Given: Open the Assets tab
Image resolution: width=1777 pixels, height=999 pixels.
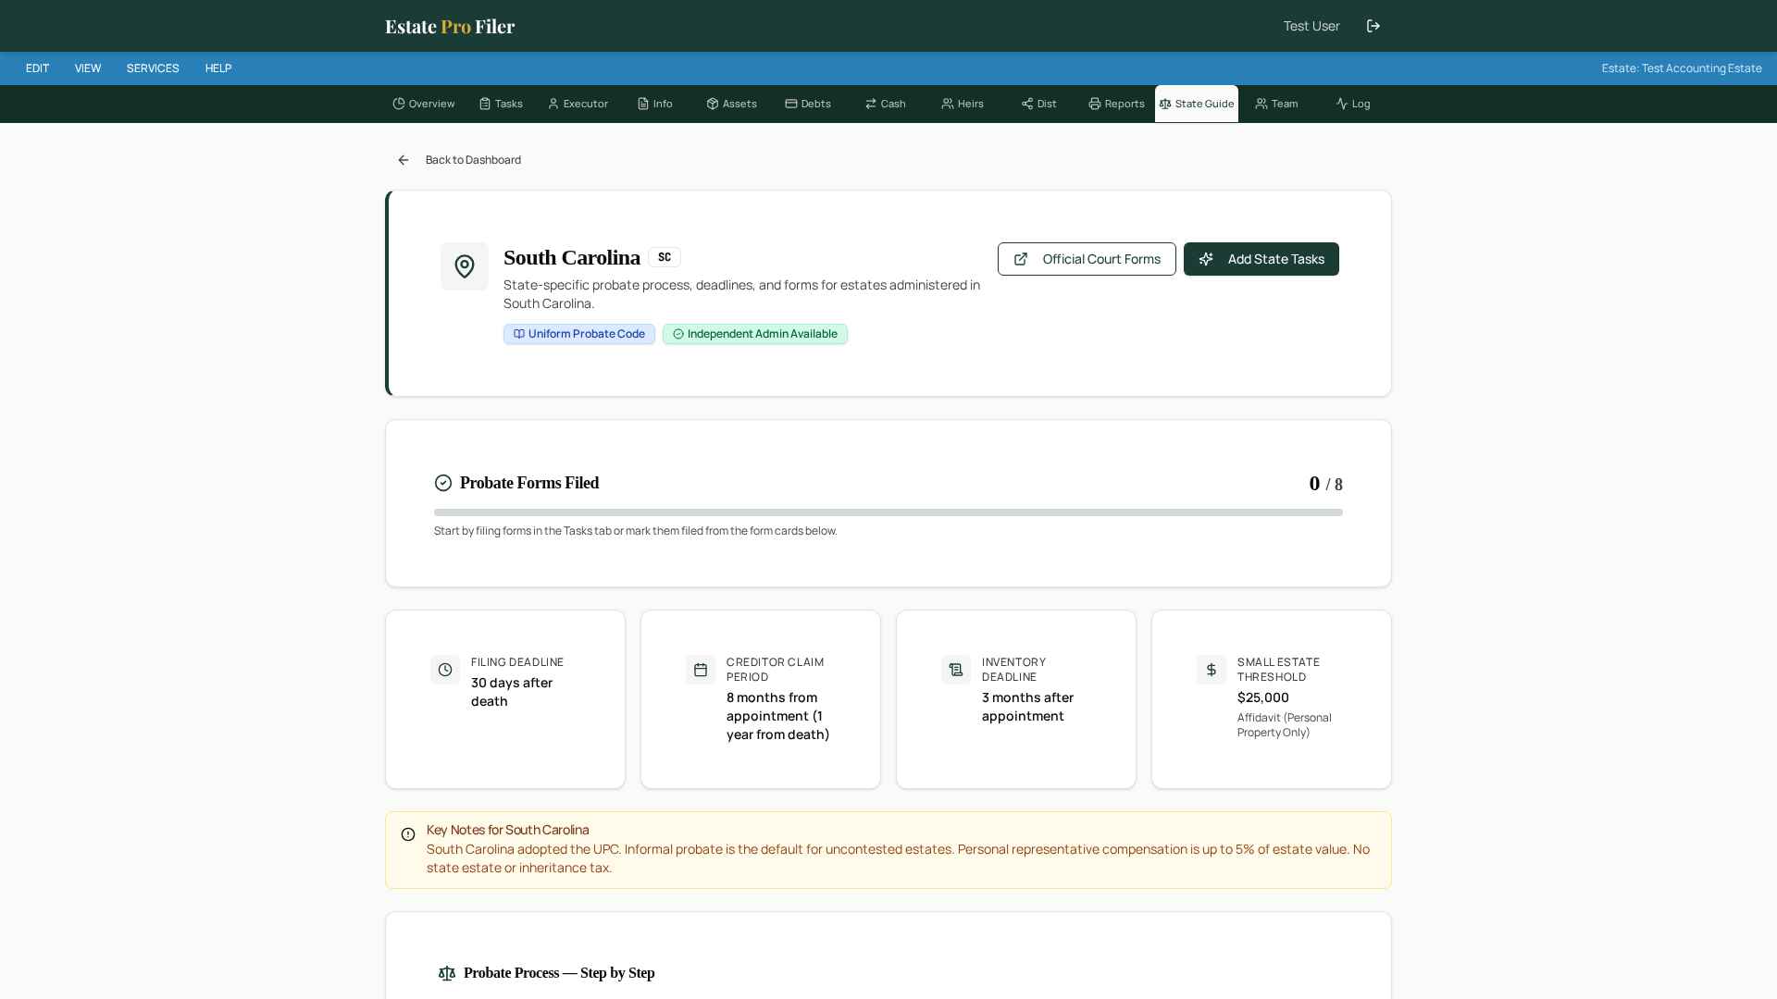Looking at the screenshot, I should pos(732,104).
